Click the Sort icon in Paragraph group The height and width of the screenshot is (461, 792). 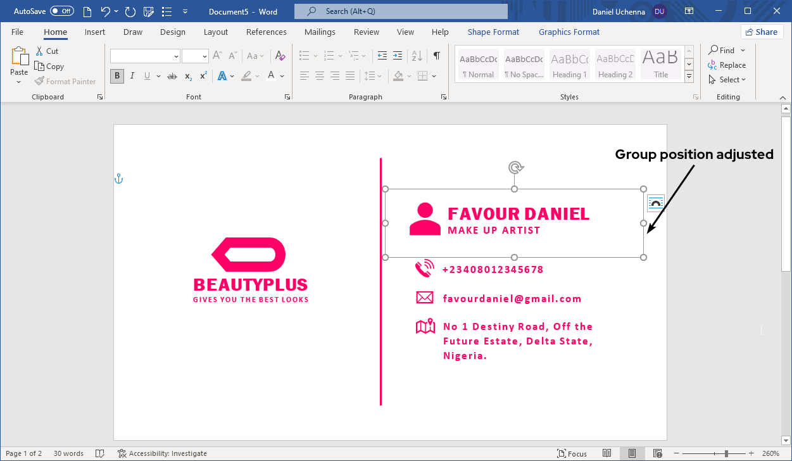(417, 56)
